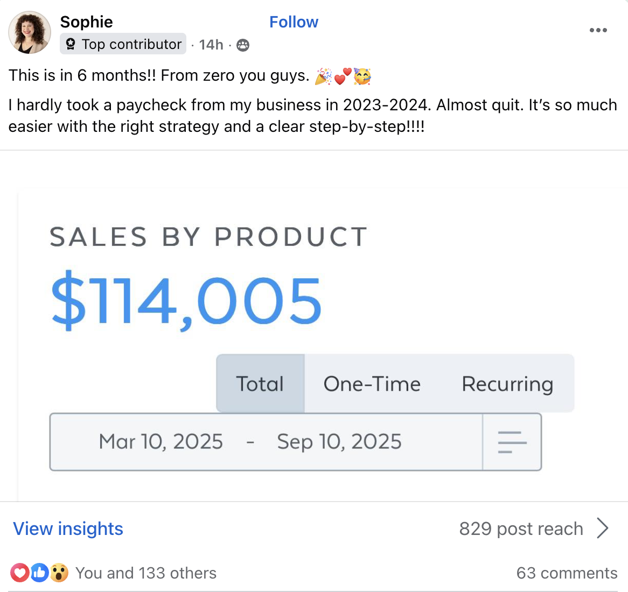The width and height of the screenshot is (628, 592).
Task: Show who reacted: You and 133 others
Action: [146, 573]
